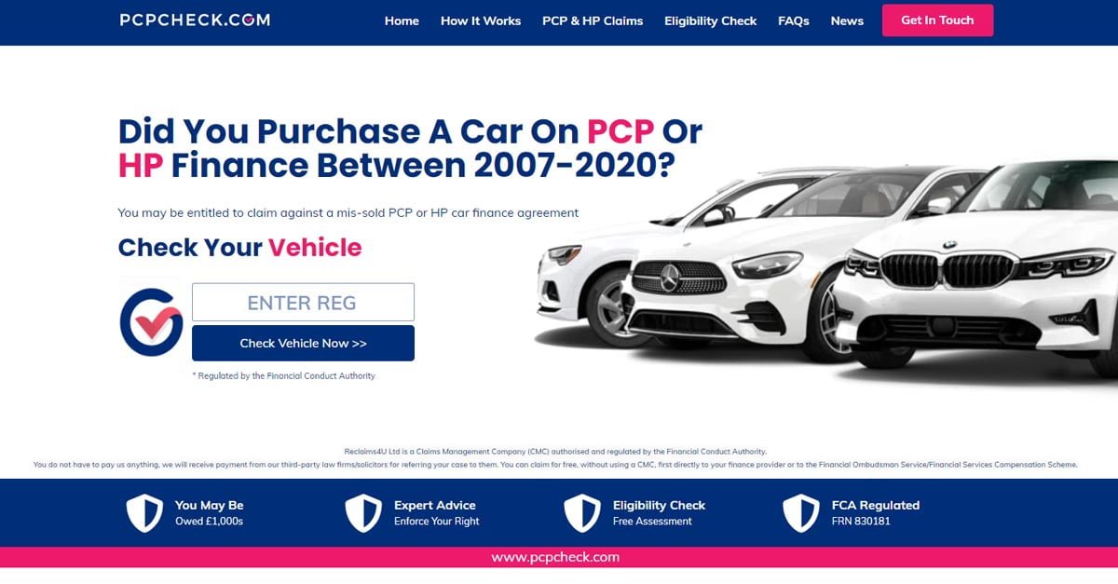The height and width of the screenshot is (584, 1118).
Task: Click FCA Regulated FRN 830181 text
Action: (x=876, y=513)
